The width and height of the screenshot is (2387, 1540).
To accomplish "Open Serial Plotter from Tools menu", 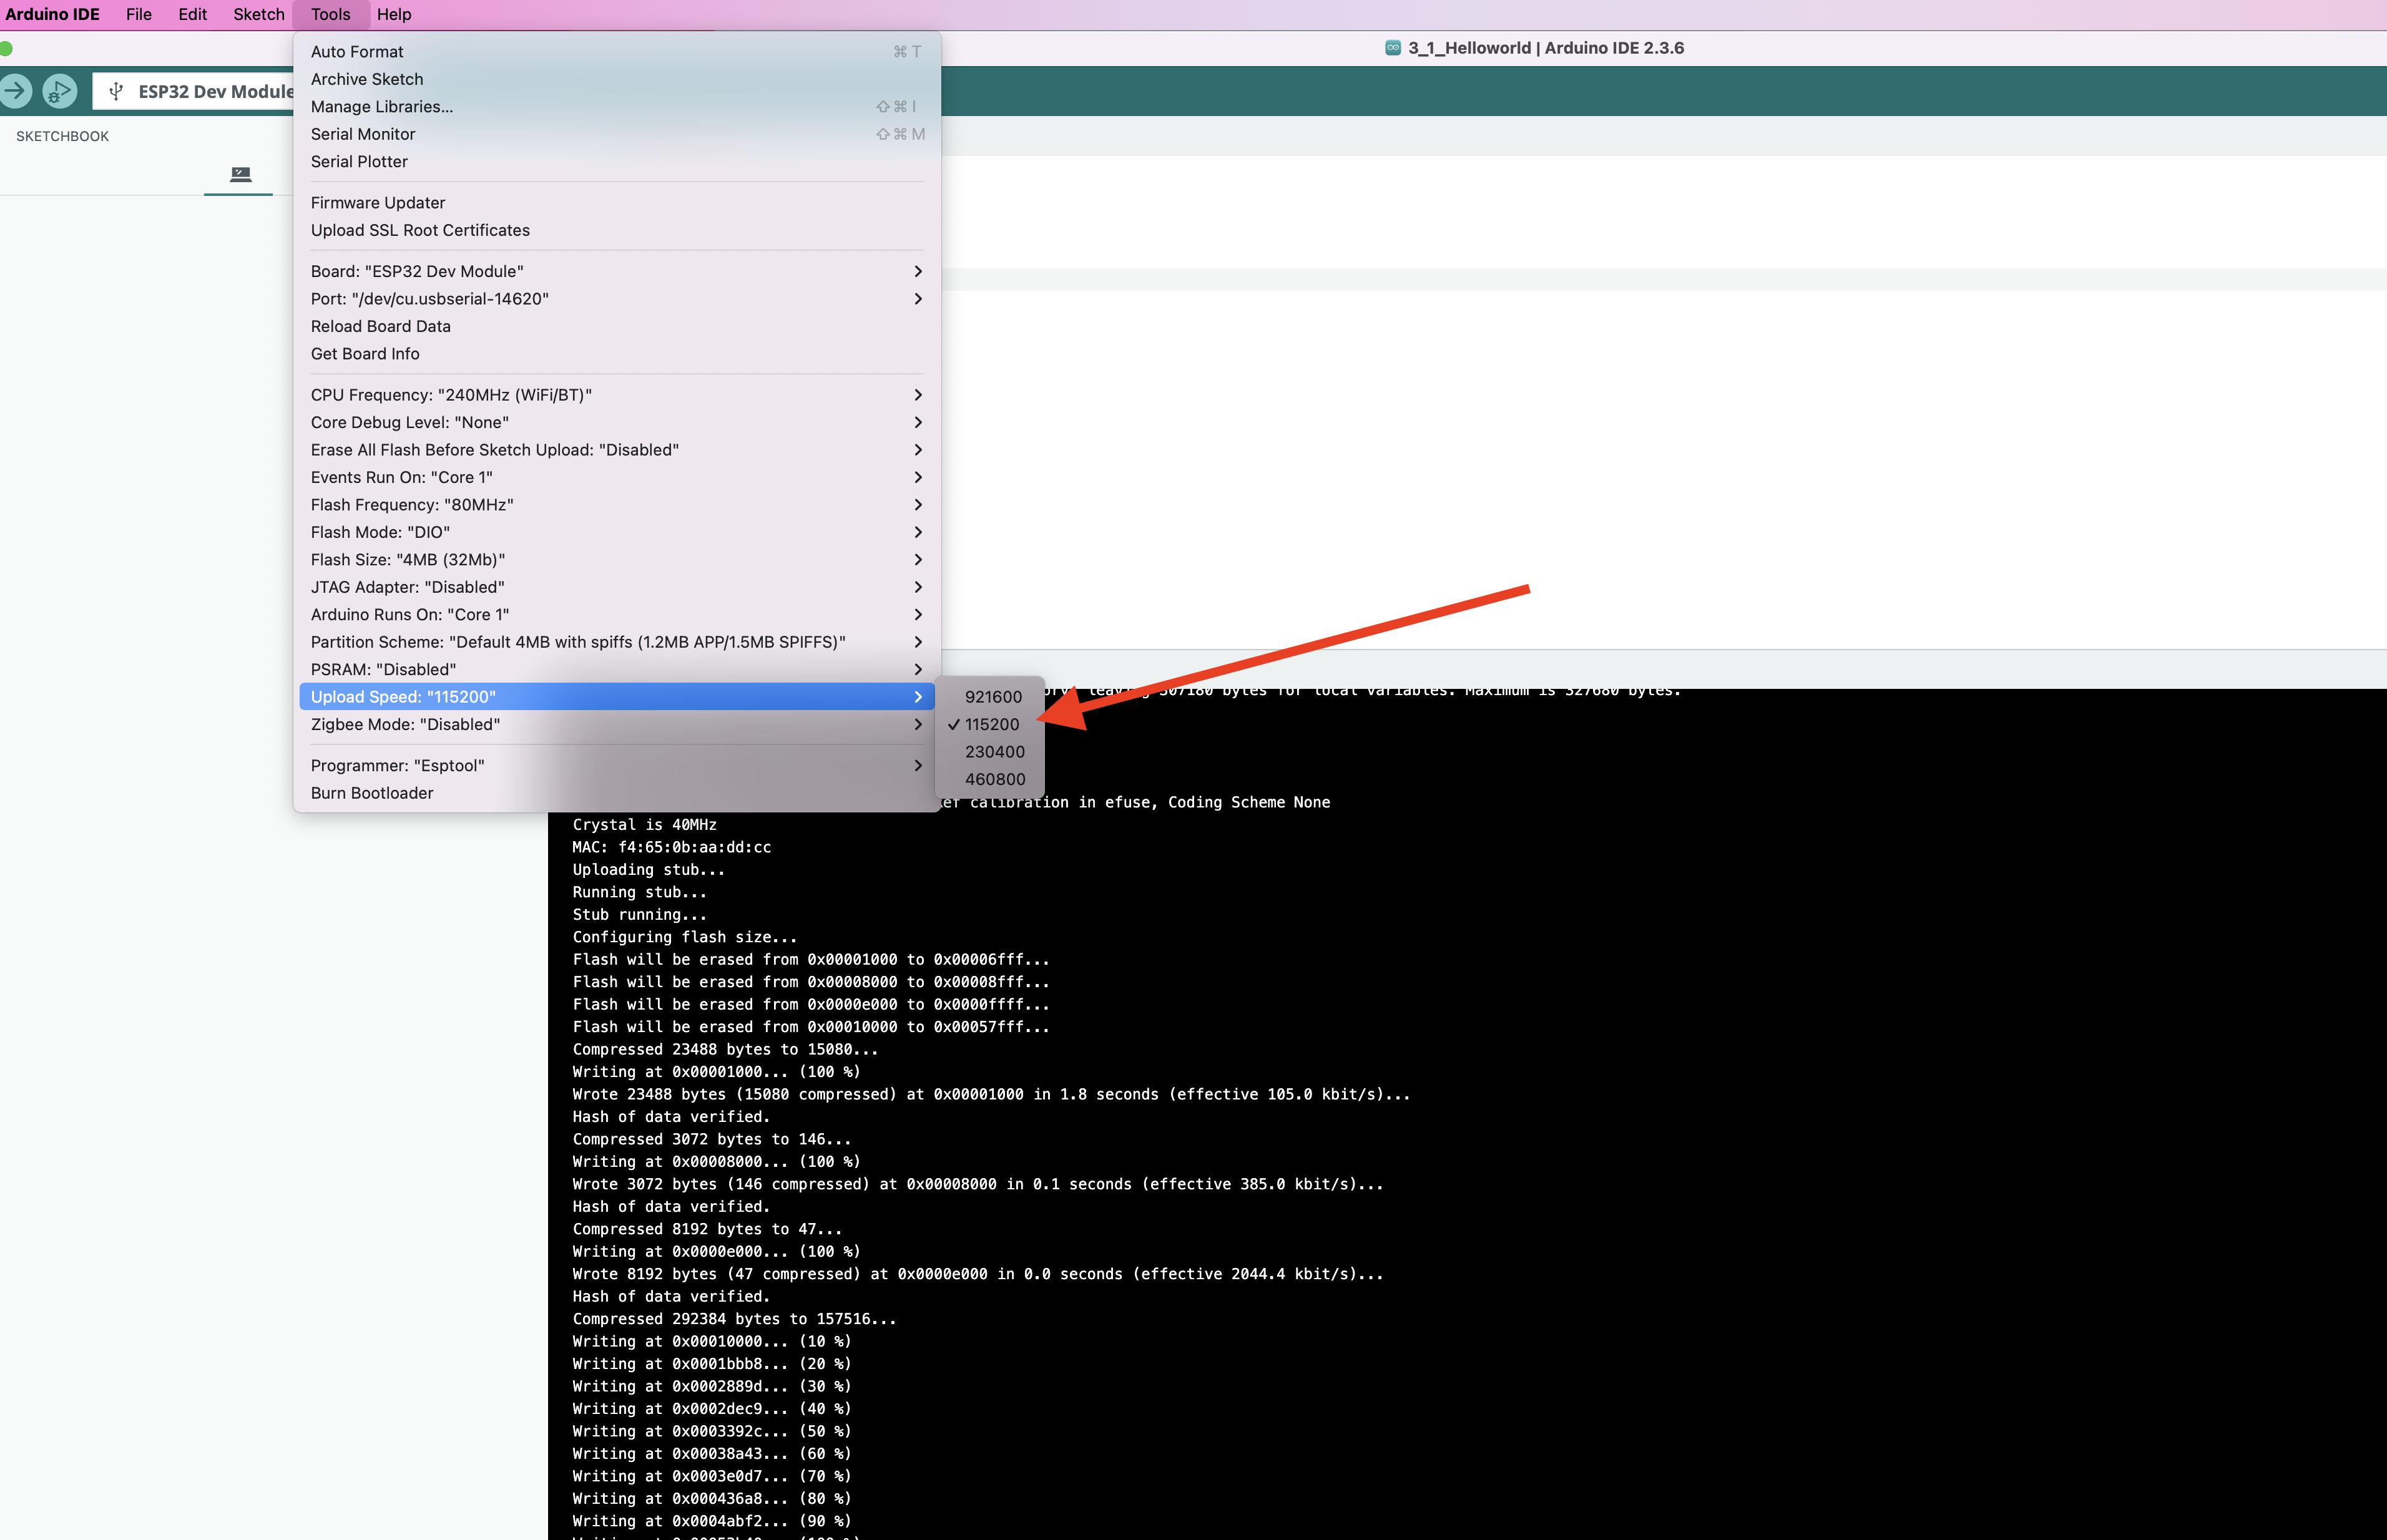I will click(616, 162).
